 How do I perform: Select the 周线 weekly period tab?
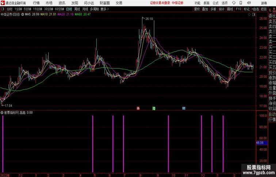coord(77,9)
